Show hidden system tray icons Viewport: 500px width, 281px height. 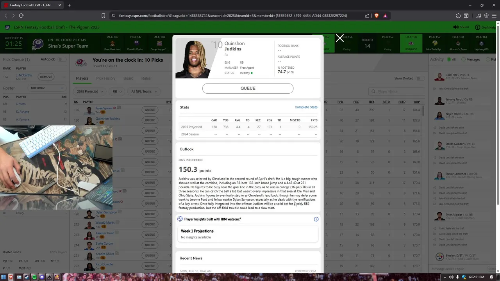pos(445,277)
